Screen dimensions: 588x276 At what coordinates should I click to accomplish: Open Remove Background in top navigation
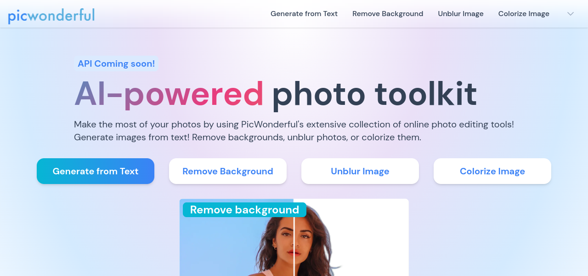(388, 14)
